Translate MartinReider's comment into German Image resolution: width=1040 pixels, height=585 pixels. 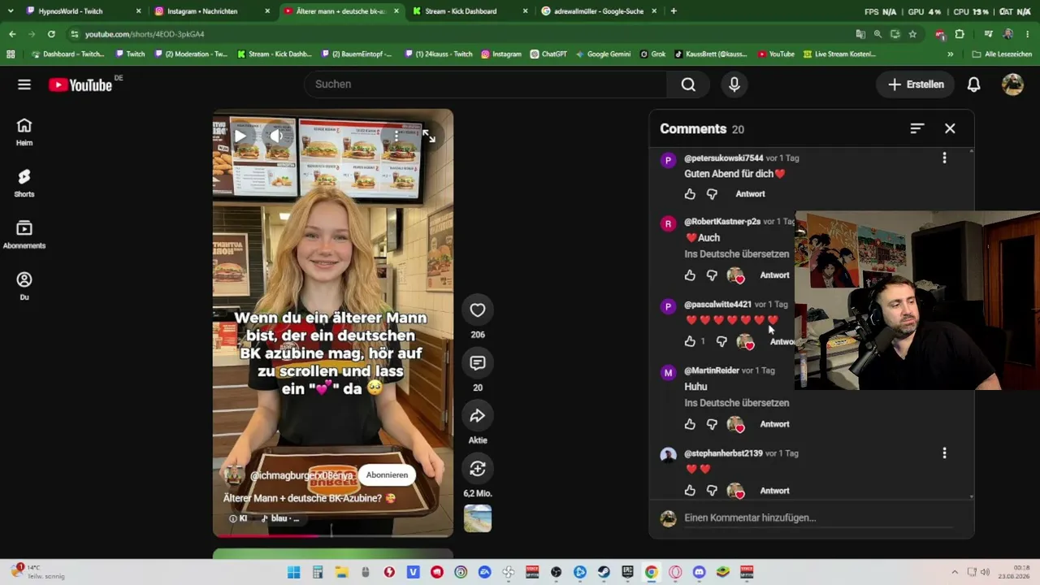(x=737, y=403)
